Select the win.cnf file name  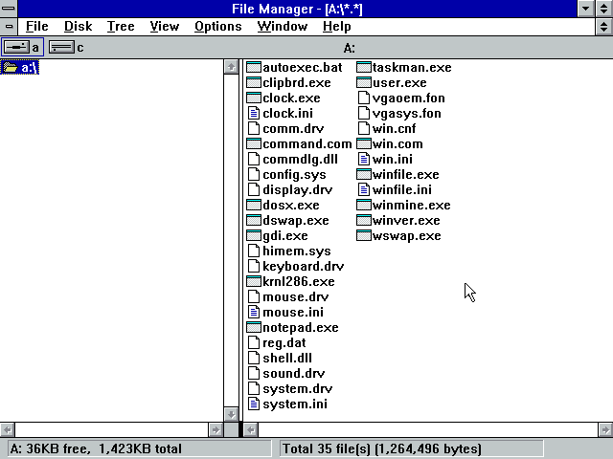click(x=394, y=128)
